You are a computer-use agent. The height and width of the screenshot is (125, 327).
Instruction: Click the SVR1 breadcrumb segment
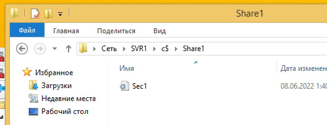[x=139, y=49]
